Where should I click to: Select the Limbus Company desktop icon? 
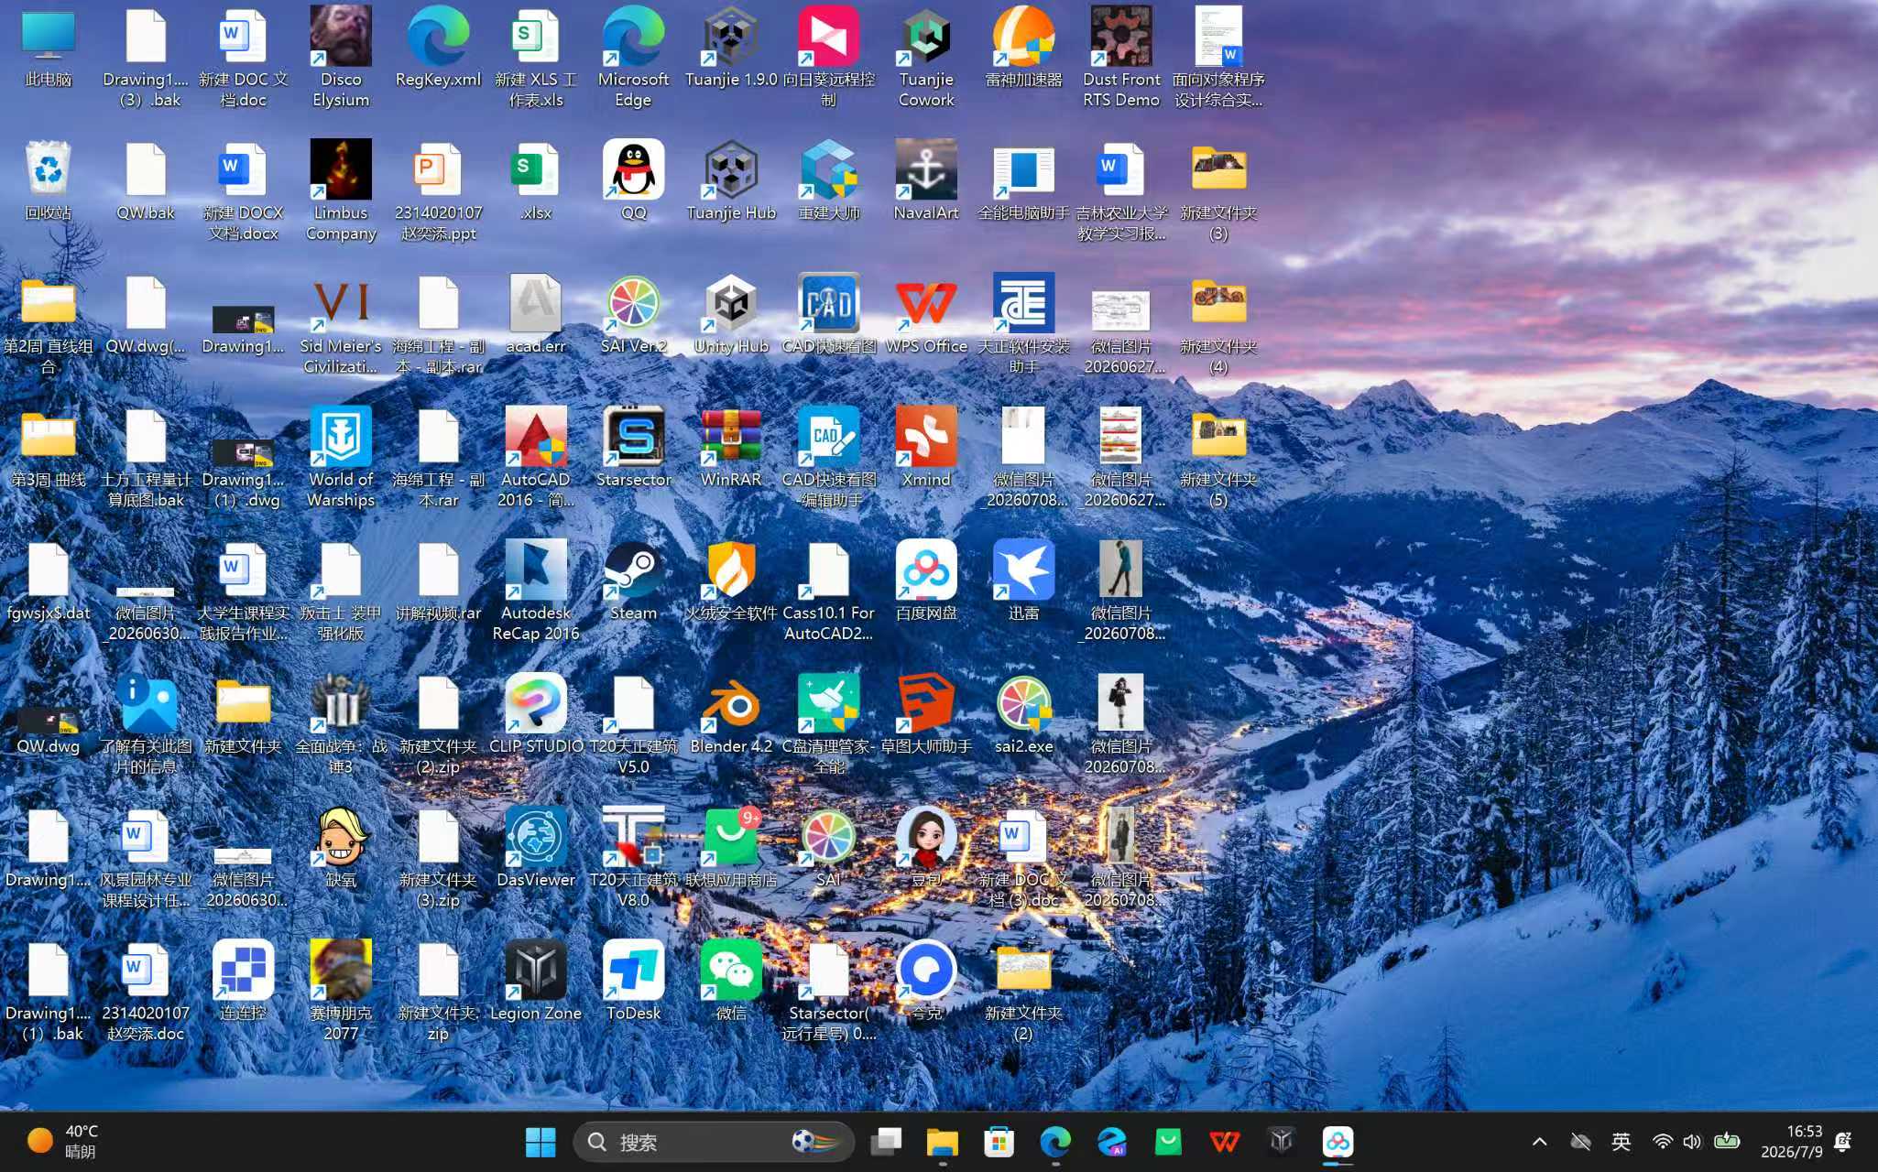[x=341, y=190]
